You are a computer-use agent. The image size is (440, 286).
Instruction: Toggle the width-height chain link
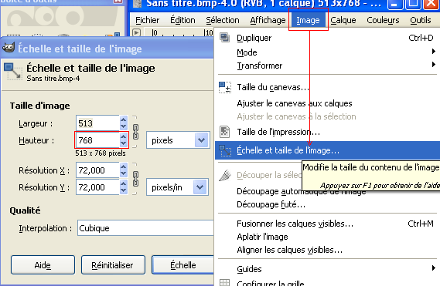tap(135, 132)
